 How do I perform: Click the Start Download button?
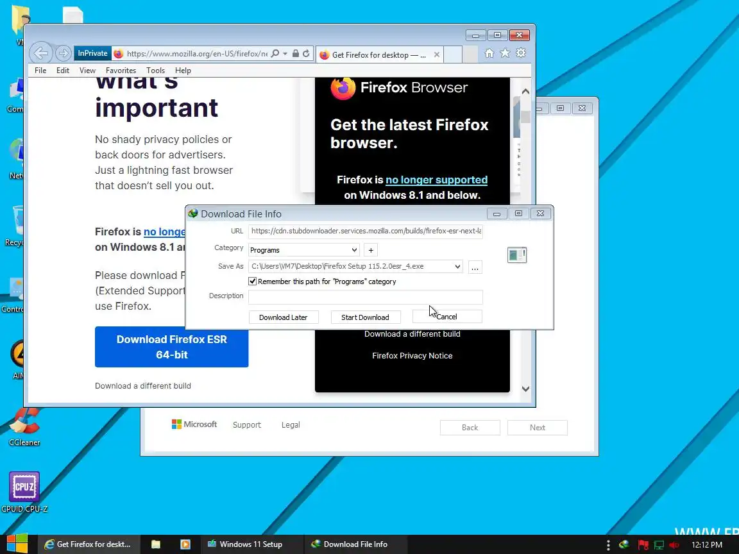(365, 317)
